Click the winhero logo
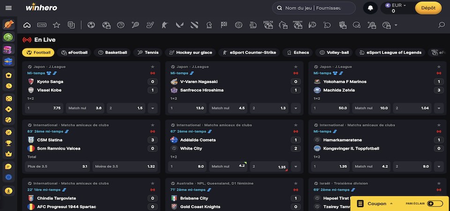Image resolution: width=450 pixels, height=211 pixels. click(x=41, y=7)
